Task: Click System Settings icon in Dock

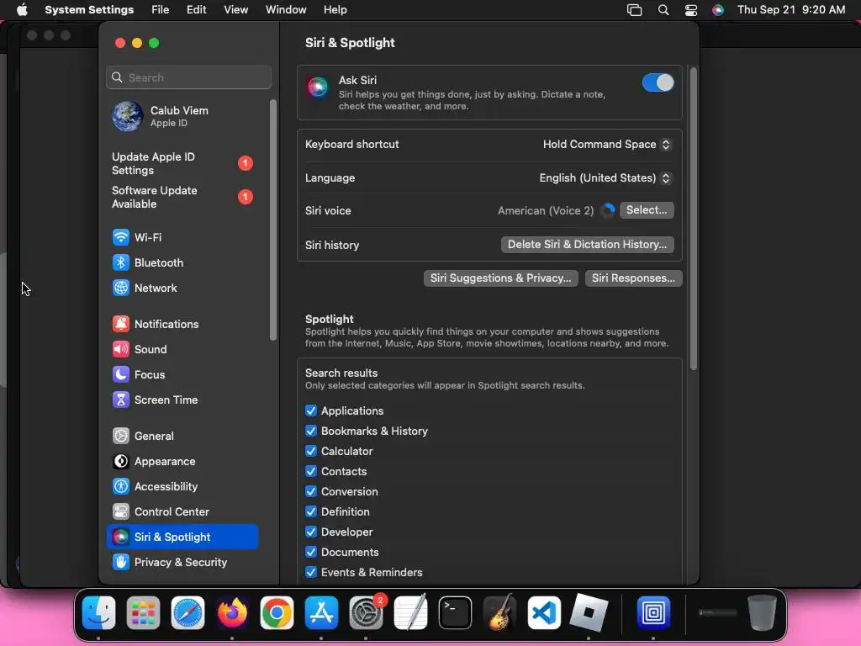Action: click(367, 612)
